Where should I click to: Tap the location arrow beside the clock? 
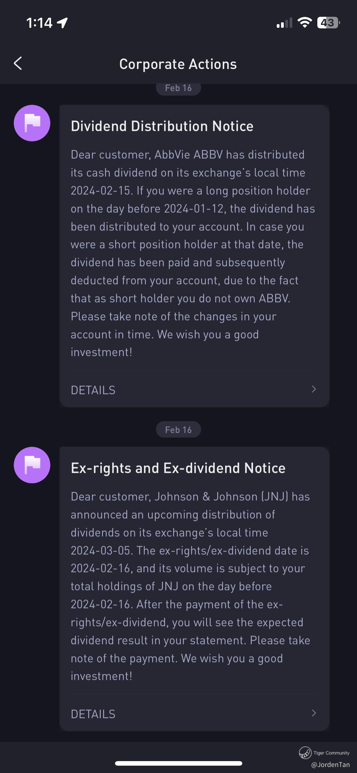tap(62, 23)
